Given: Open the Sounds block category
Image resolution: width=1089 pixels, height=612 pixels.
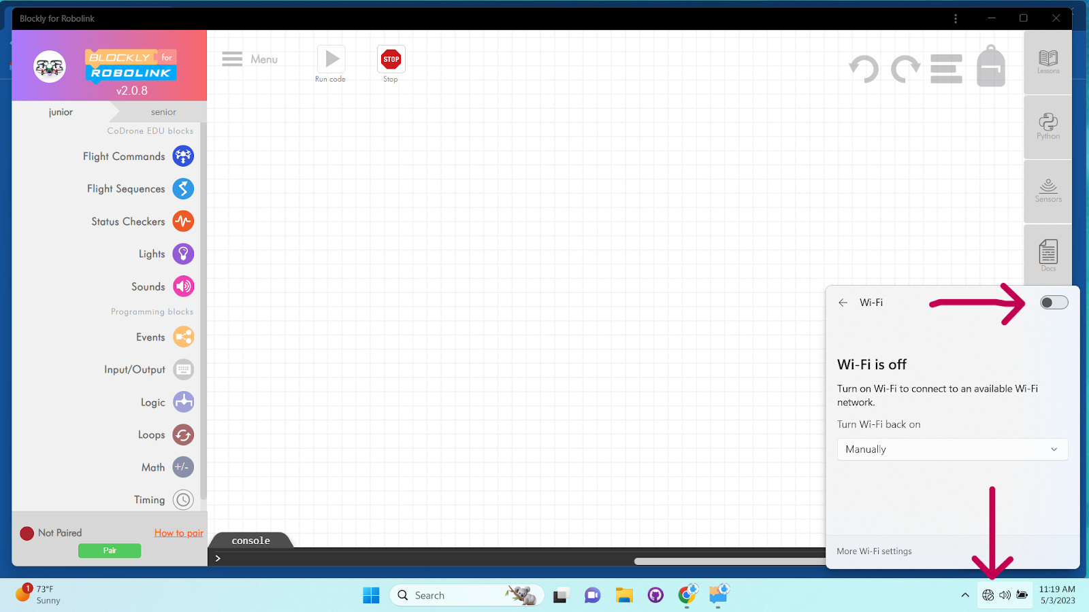Looking at the screenshot, I should (x=163, y=287).
